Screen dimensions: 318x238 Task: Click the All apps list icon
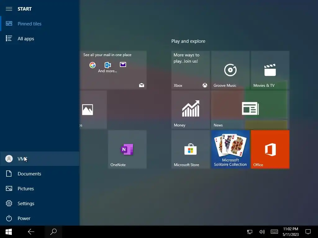(9, 38)
